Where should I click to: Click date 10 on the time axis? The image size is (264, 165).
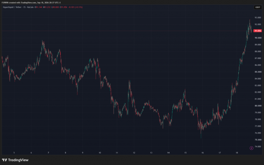100,153
